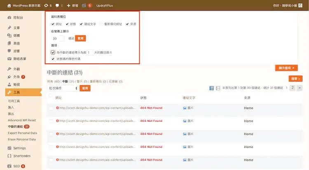The width and height of the screenshot is (309, 170).
Task: Apply the selected bulk action
Action: (85, 88)
